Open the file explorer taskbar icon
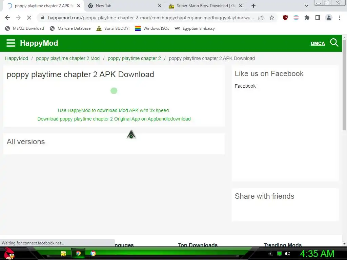Viewport: 347px width, 260px height. tap(63, 253)
